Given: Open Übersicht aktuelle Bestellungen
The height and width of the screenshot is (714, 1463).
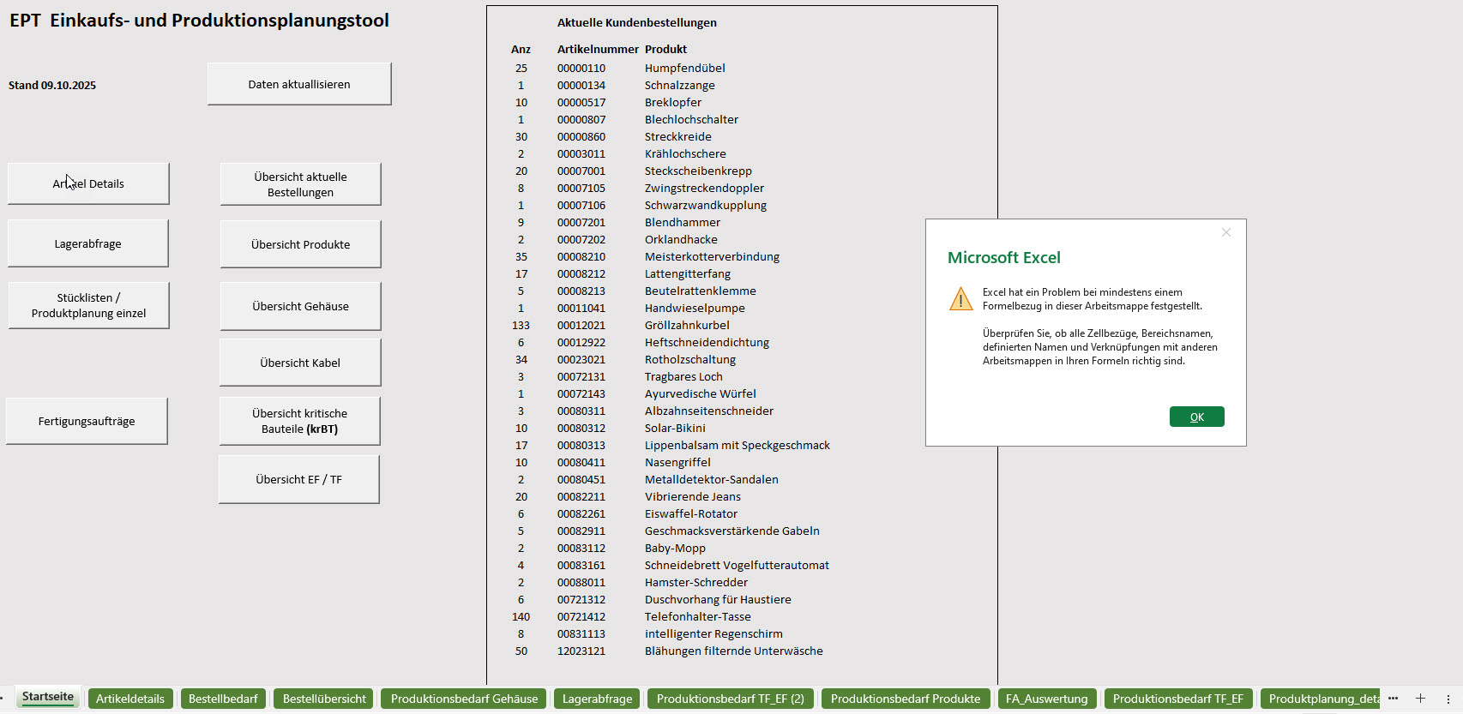Looking at the screenshot, I should tap(300, 184).
